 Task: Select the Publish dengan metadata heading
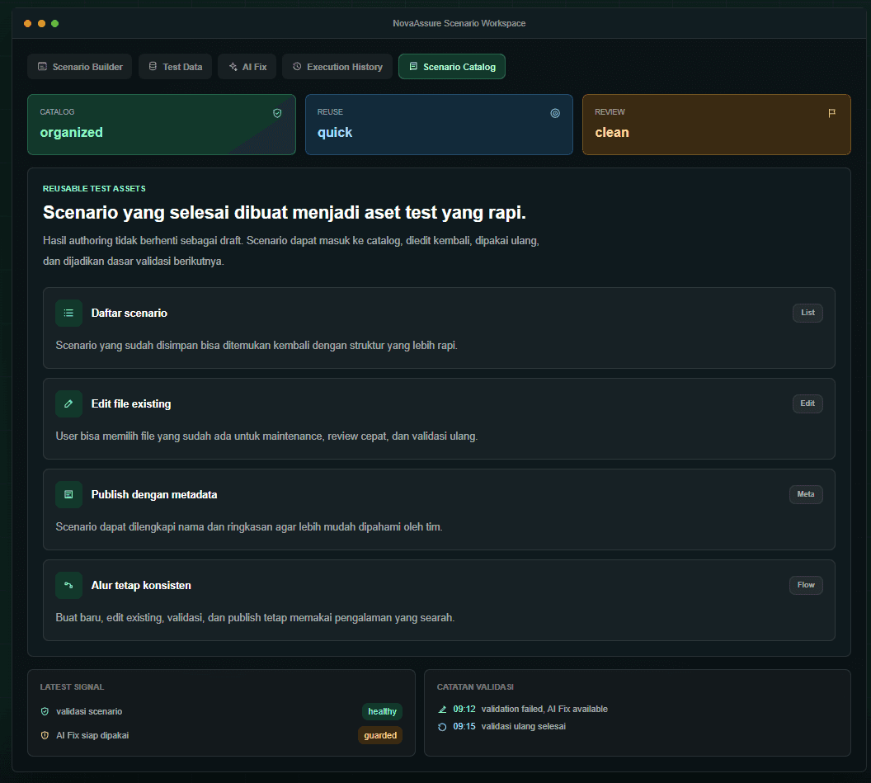(154, 494)
